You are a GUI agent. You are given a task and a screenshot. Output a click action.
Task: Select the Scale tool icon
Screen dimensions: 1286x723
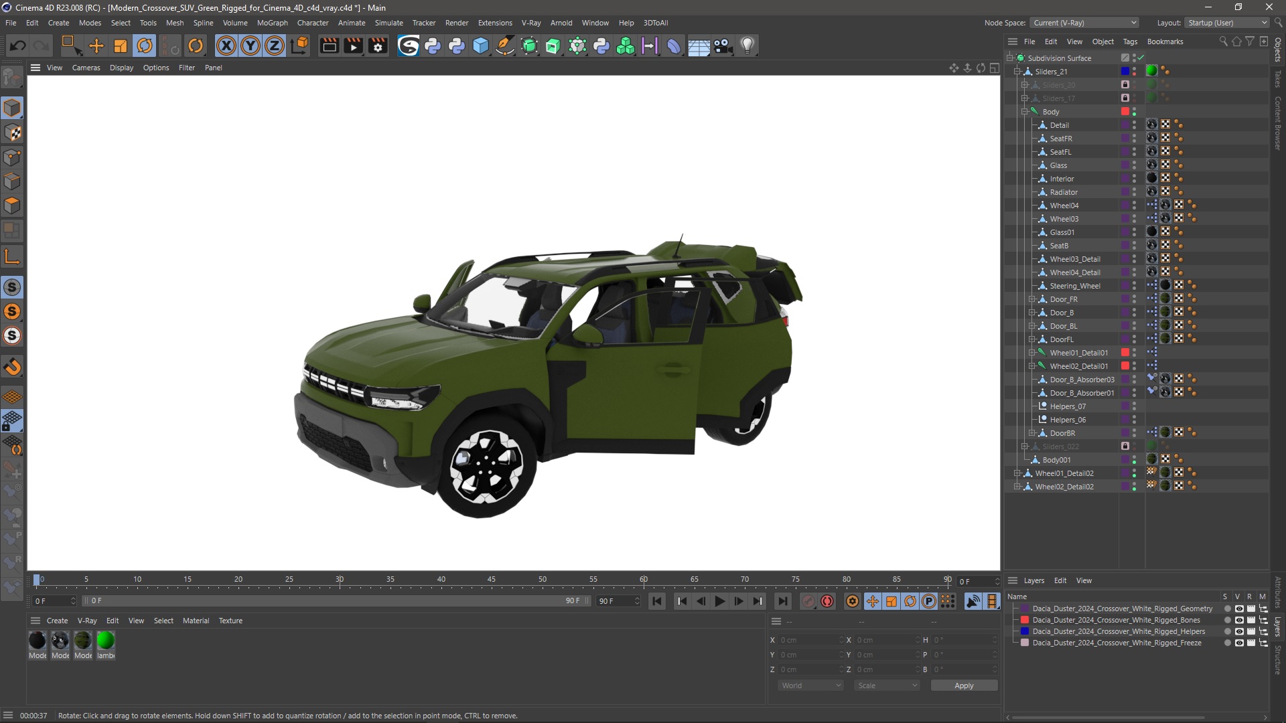point(120,45)
